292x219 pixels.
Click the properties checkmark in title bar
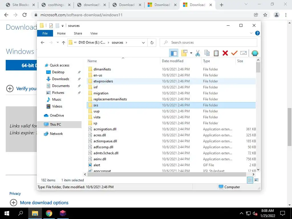(x=51, y=25)
